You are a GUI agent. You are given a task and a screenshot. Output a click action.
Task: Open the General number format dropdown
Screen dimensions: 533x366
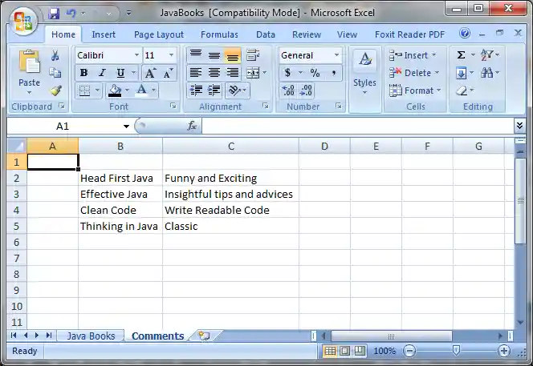336,55
